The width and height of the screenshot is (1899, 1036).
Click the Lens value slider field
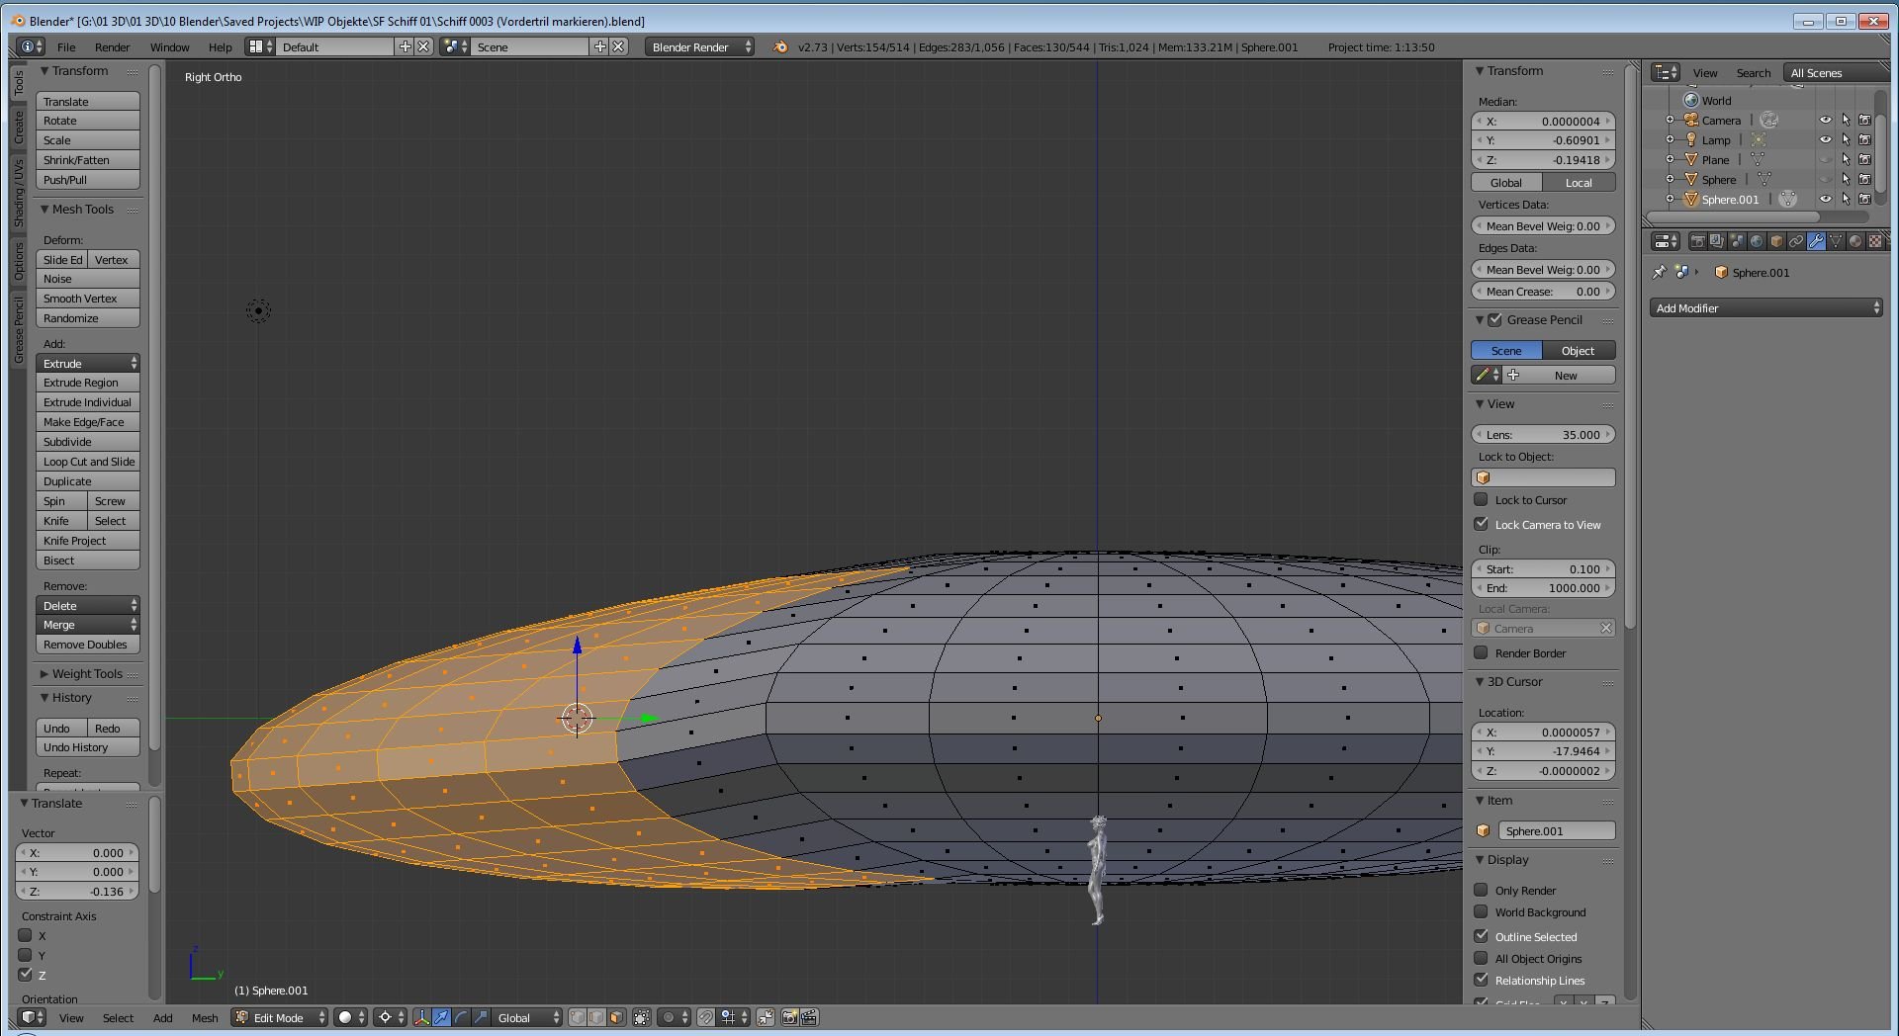1543,434
